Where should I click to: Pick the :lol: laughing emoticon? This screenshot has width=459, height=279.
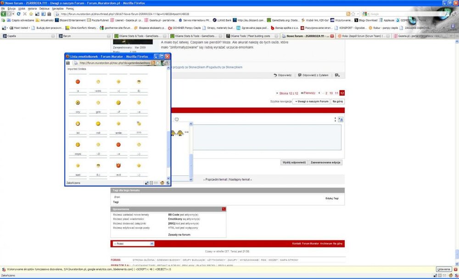point(78,123)
